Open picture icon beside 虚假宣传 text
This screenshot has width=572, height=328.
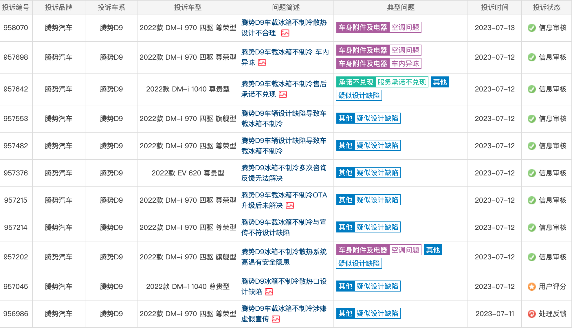(x=276, y=319)
